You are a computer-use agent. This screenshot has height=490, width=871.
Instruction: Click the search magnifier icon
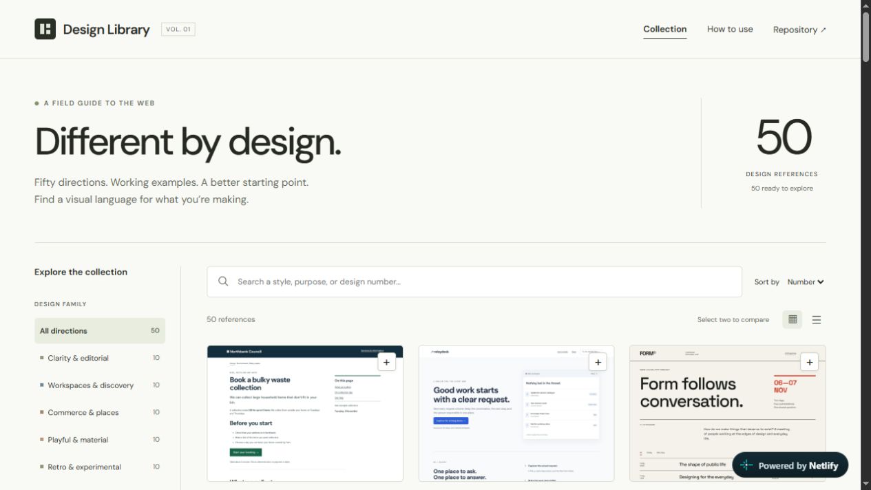(x=223, y=281)
